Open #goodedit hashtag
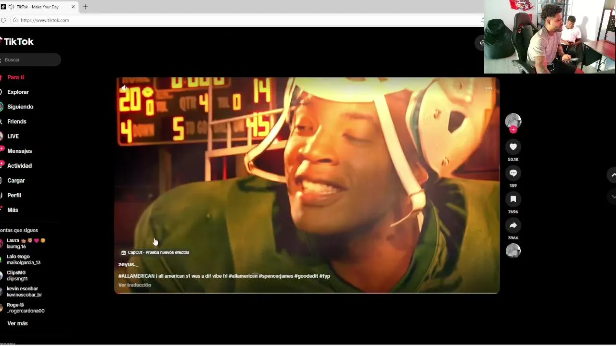The image size is (616, 346). point(306,276)
